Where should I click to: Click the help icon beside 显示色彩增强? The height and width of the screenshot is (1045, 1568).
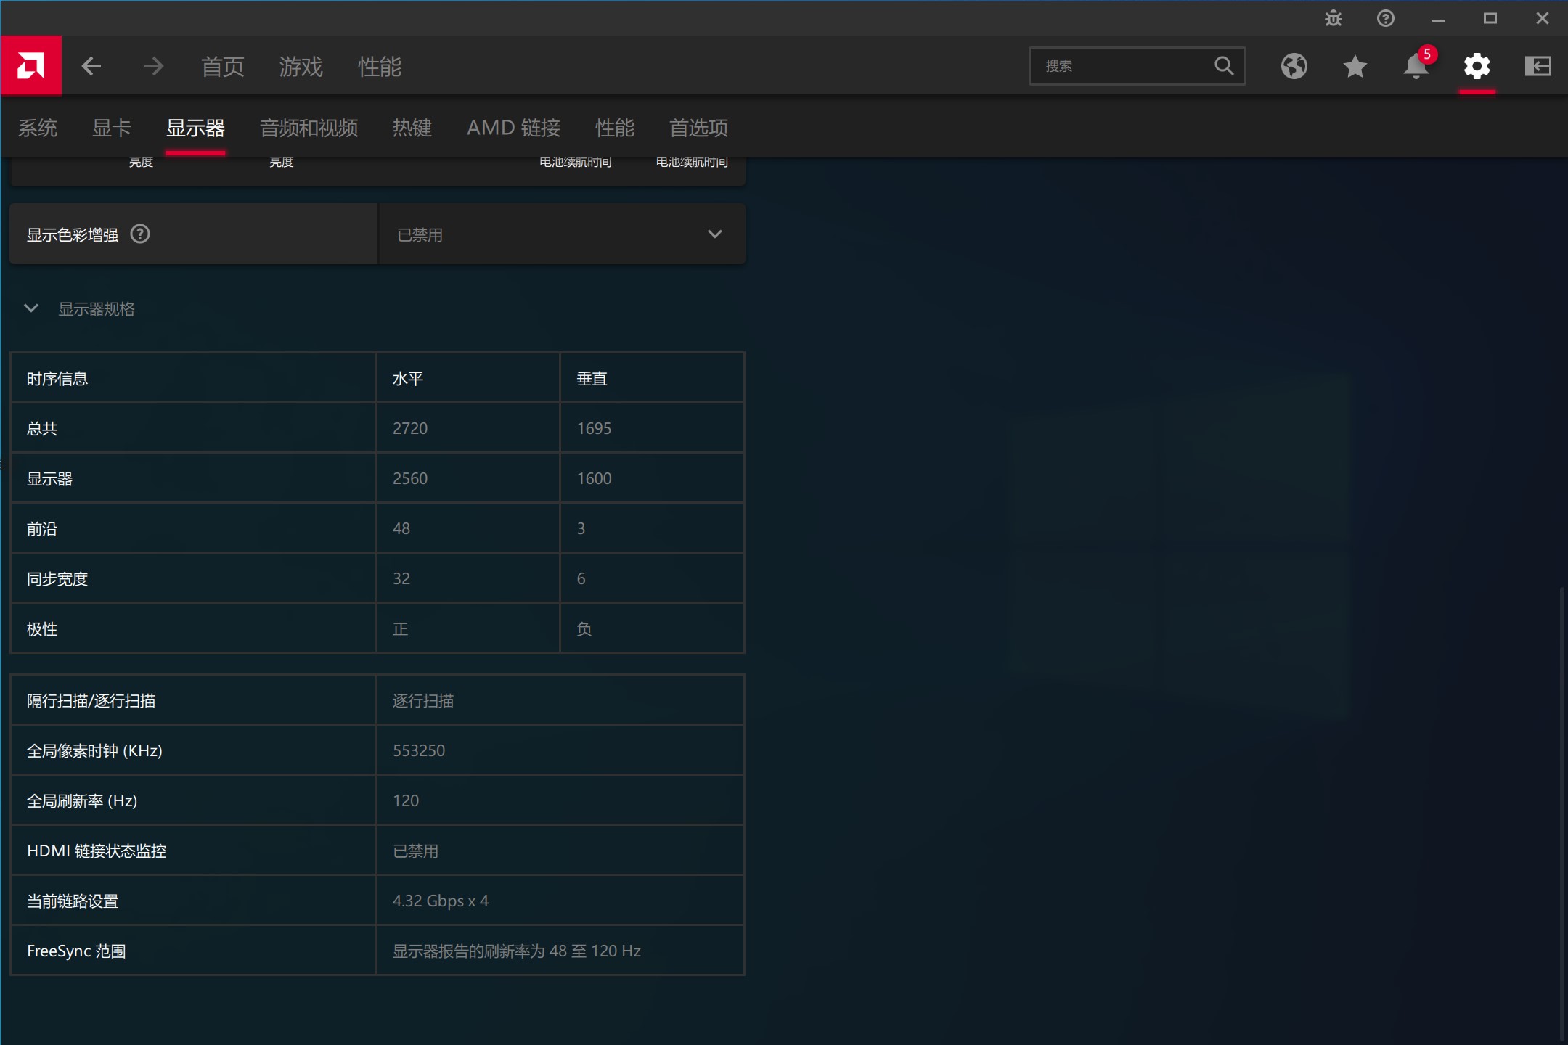[x=140, y=234]
